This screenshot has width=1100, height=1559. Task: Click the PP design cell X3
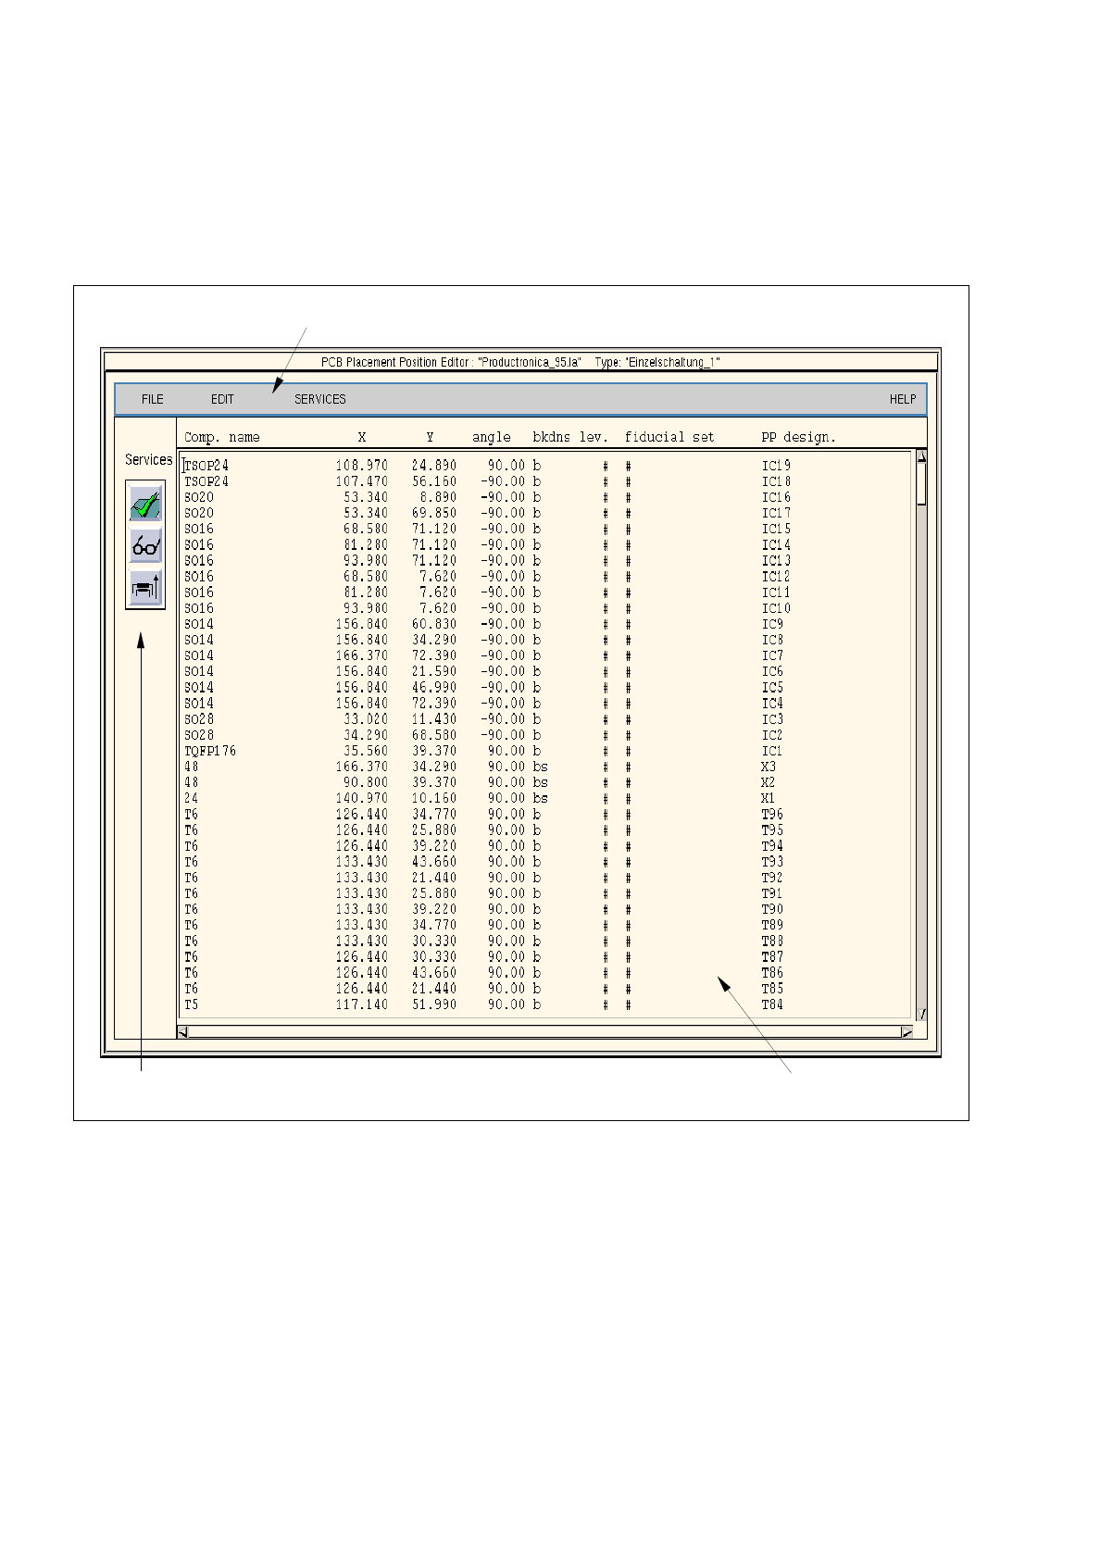point(769,767)
